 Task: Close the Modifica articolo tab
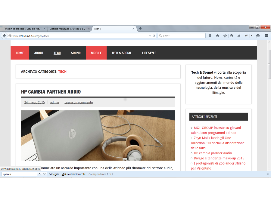click(45, 29)
